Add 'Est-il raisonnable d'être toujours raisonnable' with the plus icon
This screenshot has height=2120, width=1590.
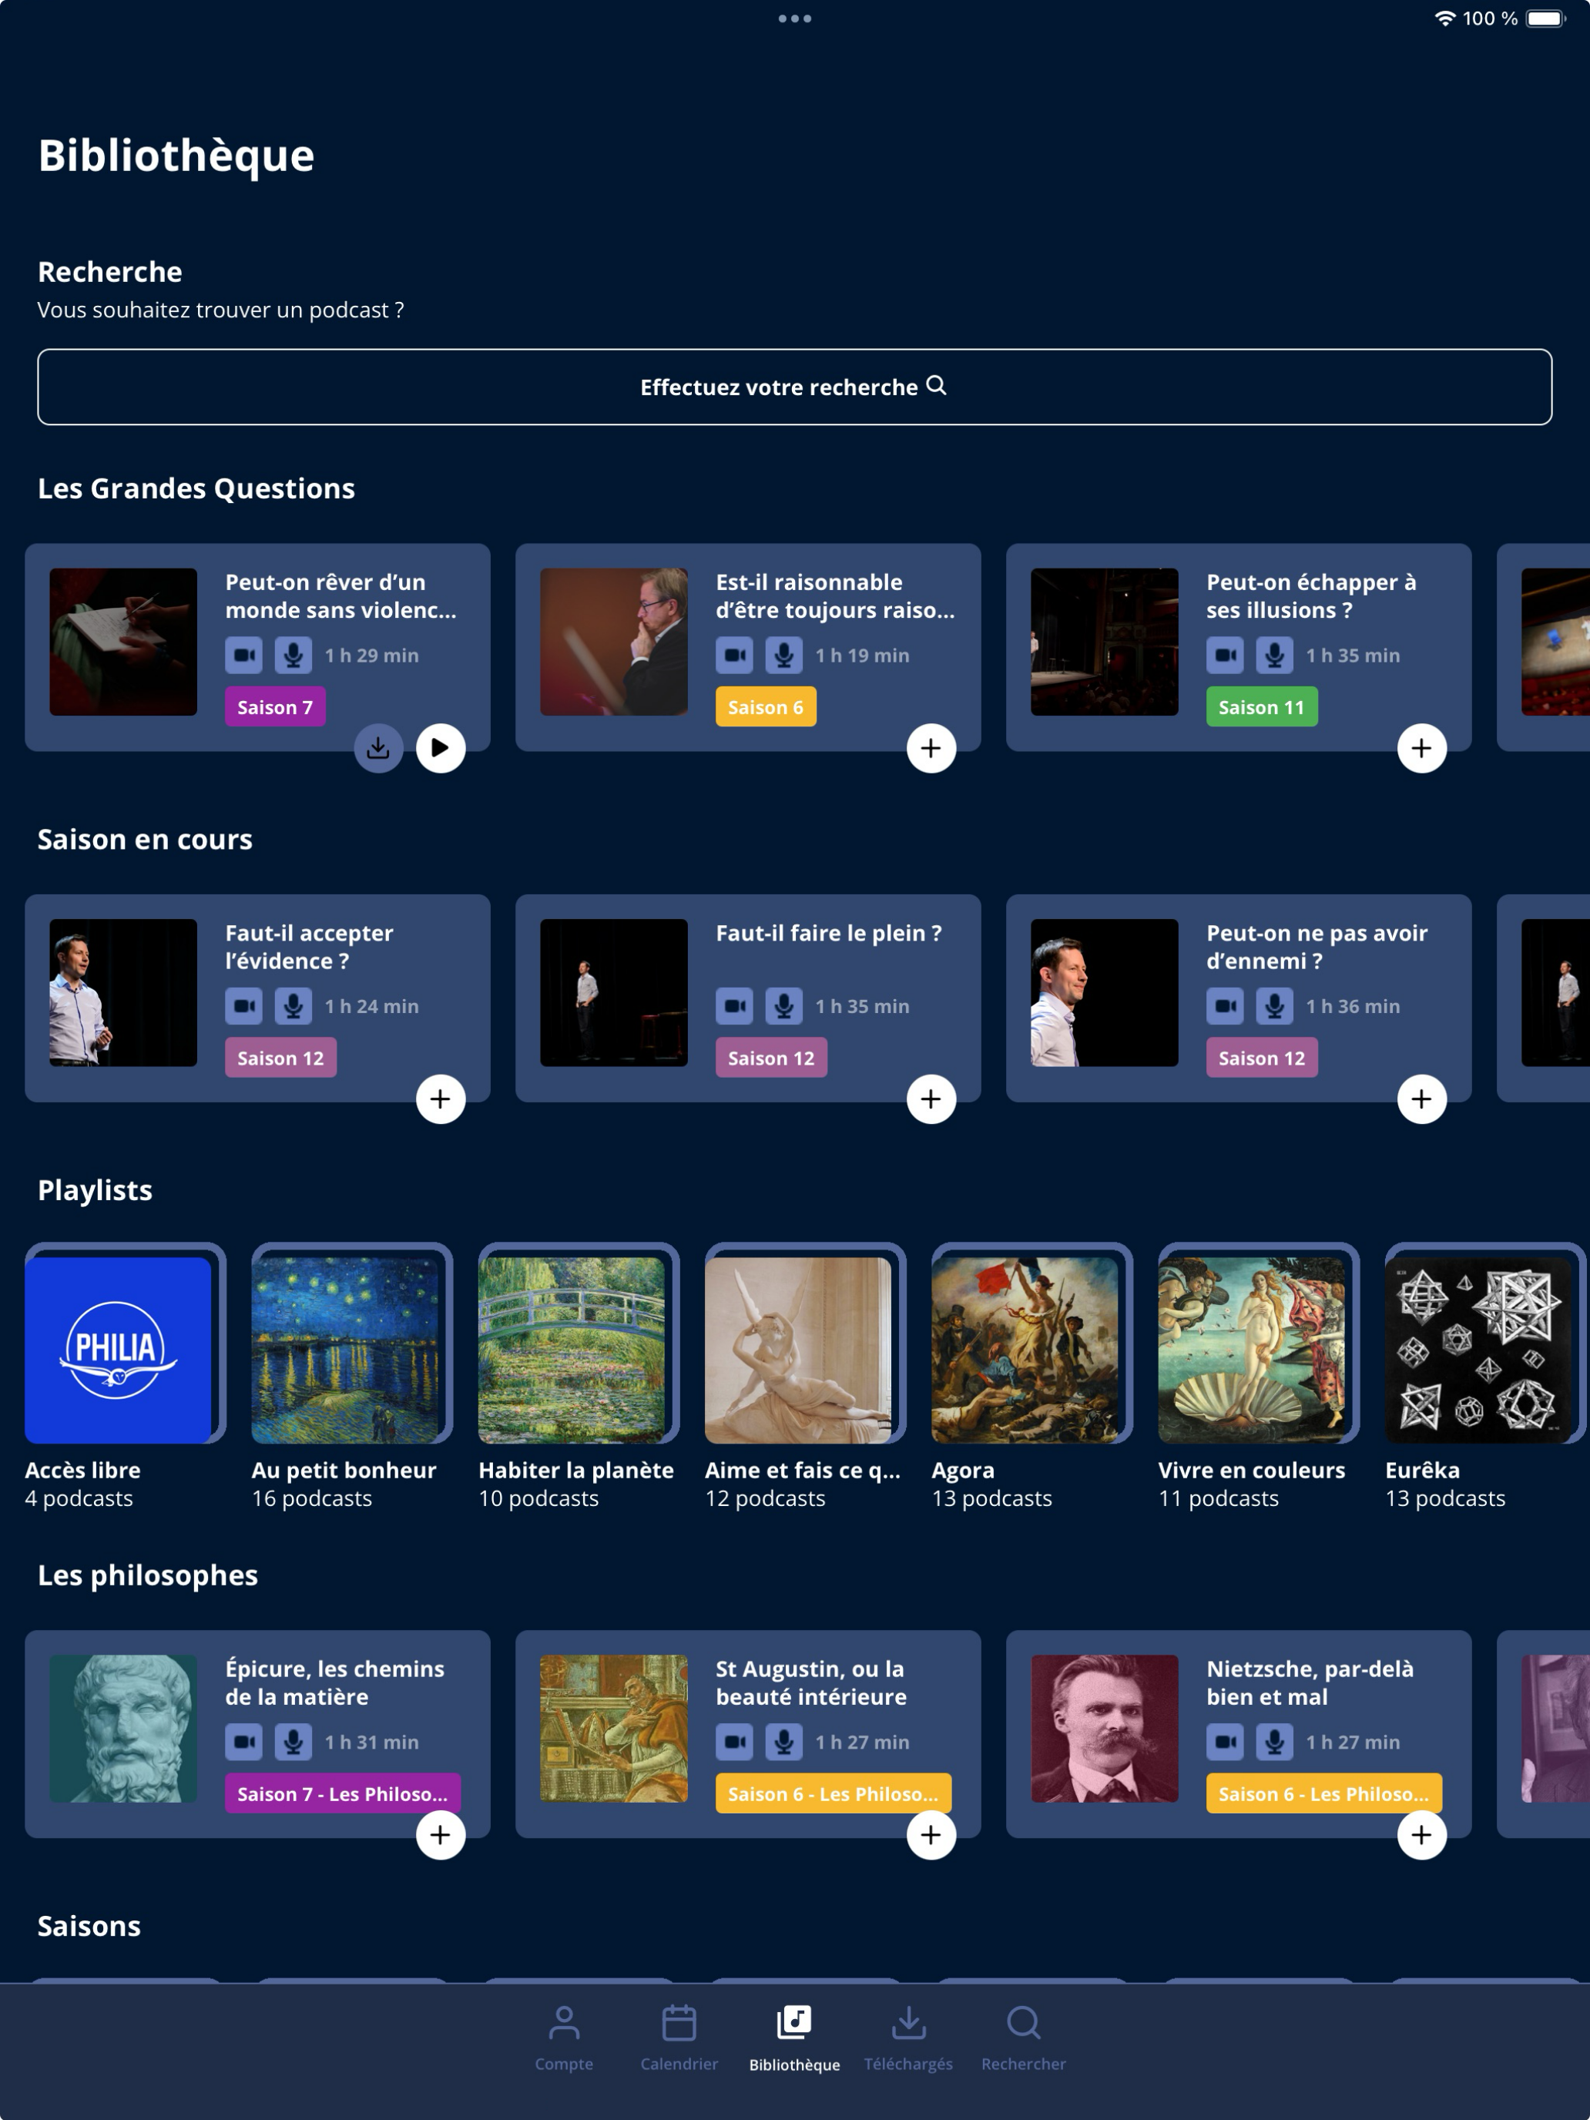pos(931,747)
